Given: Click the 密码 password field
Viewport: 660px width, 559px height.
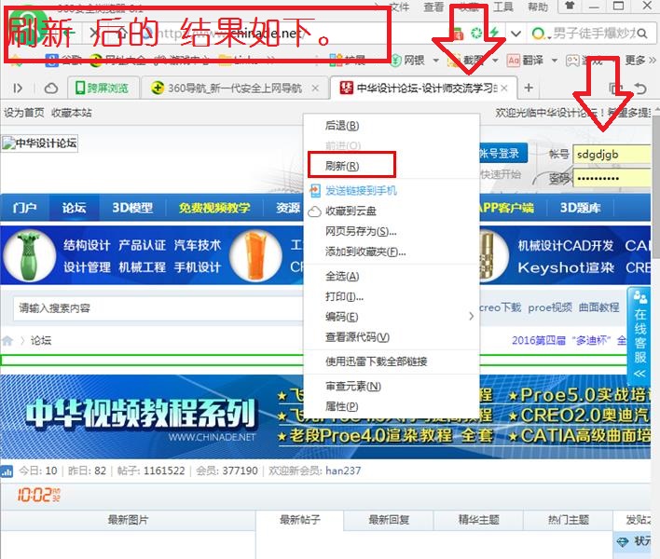Looking at the screenshot, I should tap(612, 178).
